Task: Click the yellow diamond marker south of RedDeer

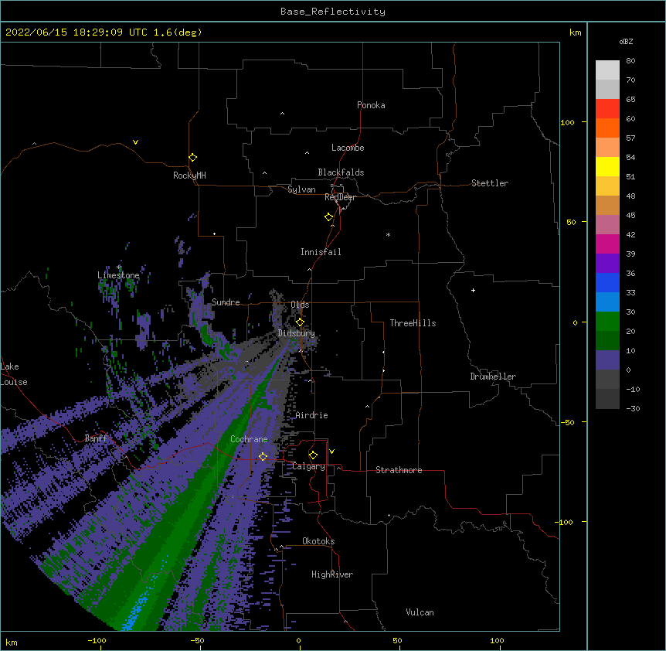Action: tap(329, 217)
